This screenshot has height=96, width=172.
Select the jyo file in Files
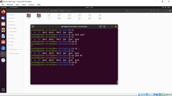[80, 16]
